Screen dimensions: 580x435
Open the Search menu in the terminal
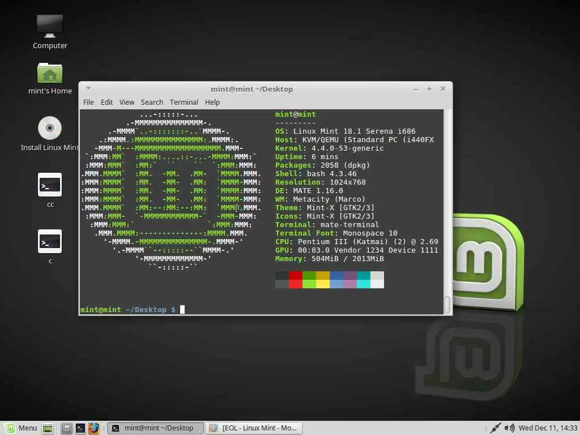(x=152, y=102)
